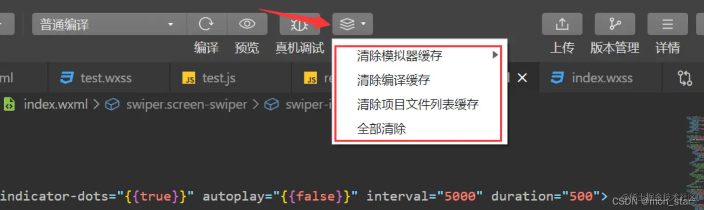The image size is (704, 210).
Task: Click the source control compare icon in the tab bar
Action: [684, 78]
